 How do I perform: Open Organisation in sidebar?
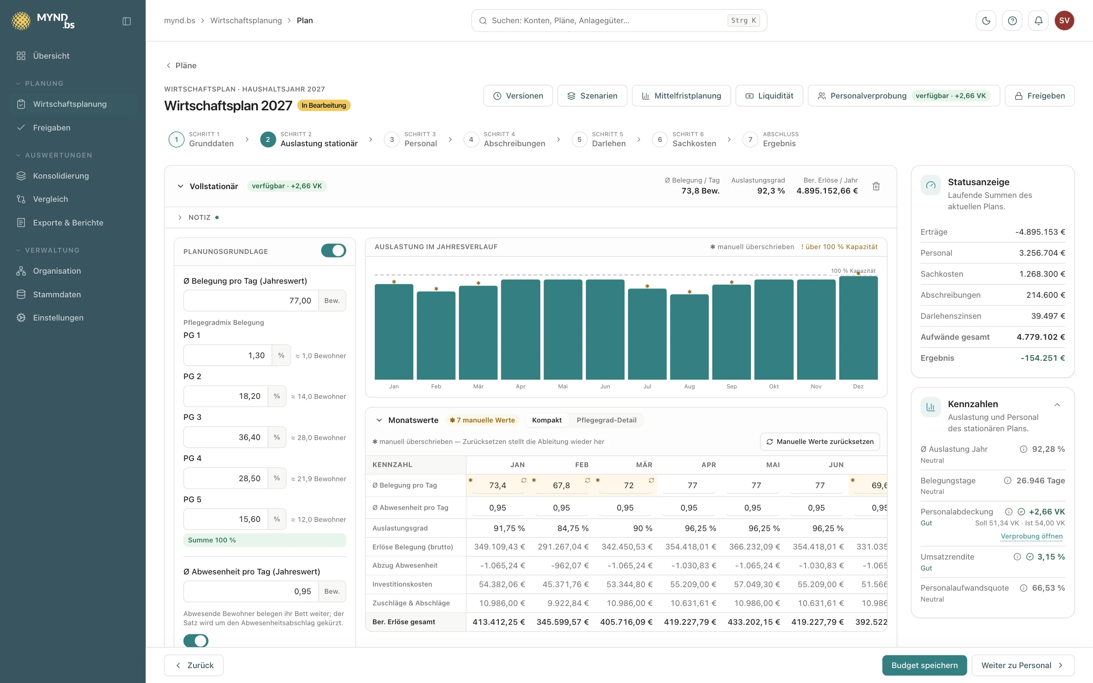[73, 271]
